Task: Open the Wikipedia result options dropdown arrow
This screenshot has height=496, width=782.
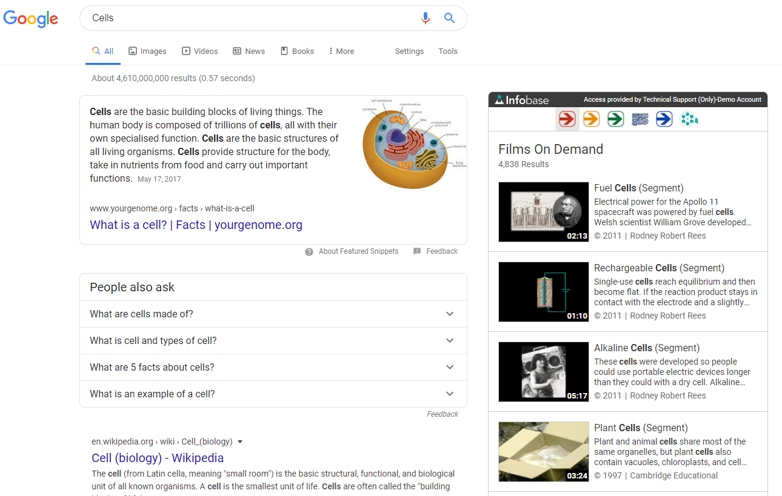Action: [x=240, y=441]
